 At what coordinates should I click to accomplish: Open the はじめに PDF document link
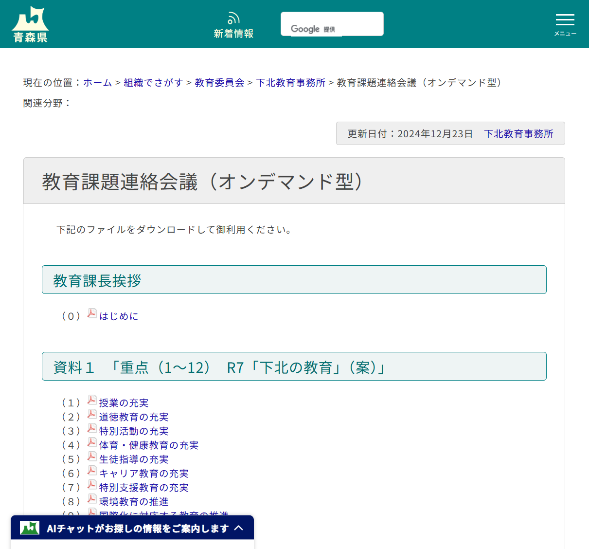pyautogui.click(x=118, y=316)
